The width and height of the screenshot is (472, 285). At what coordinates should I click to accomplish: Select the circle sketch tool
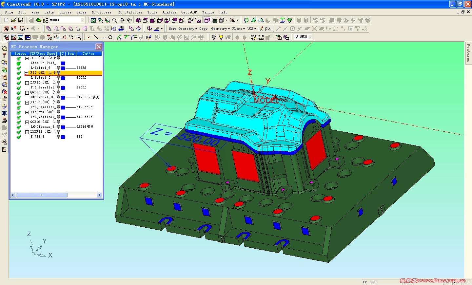tap(110, 37)
